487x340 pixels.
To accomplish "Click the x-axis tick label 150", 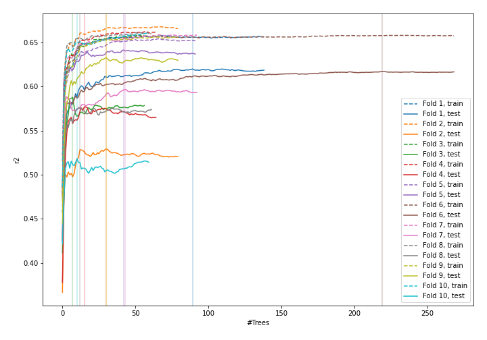I will [281, 313].
